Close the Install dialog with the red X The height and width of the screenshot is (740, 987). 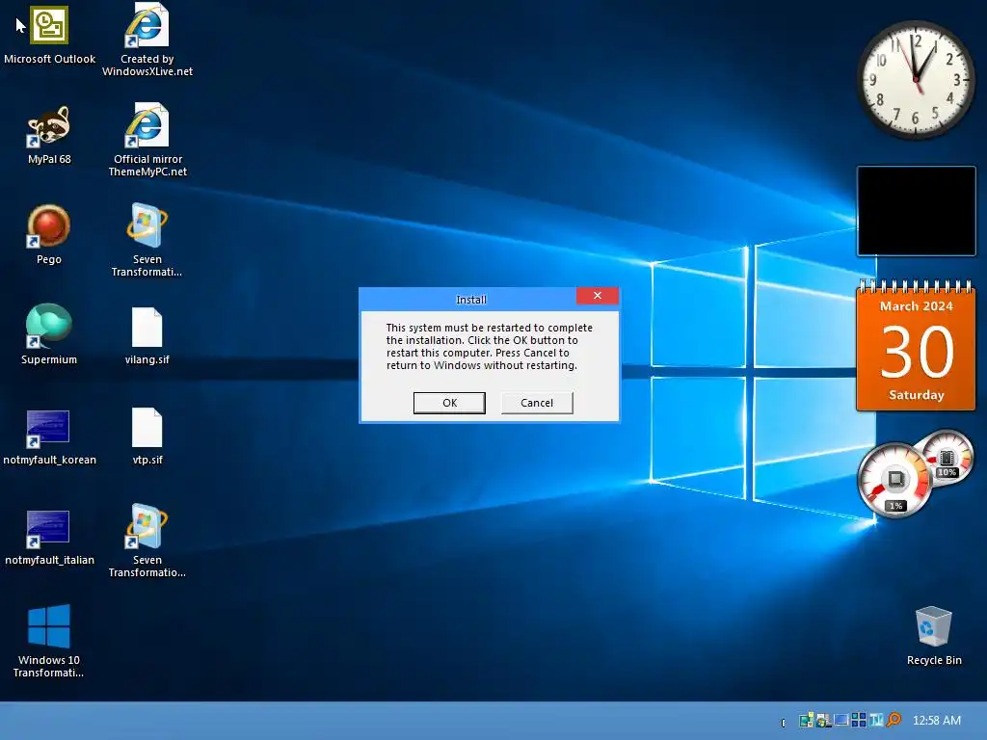[x=598, y=296]
